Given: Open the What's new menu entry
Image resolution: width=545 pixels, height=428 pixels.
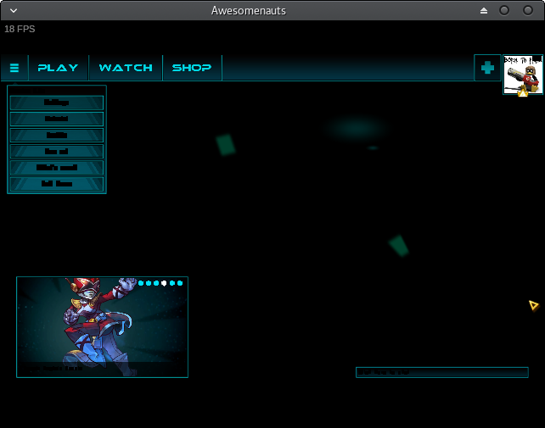Looking at the screenshot, I should (57, 167).
